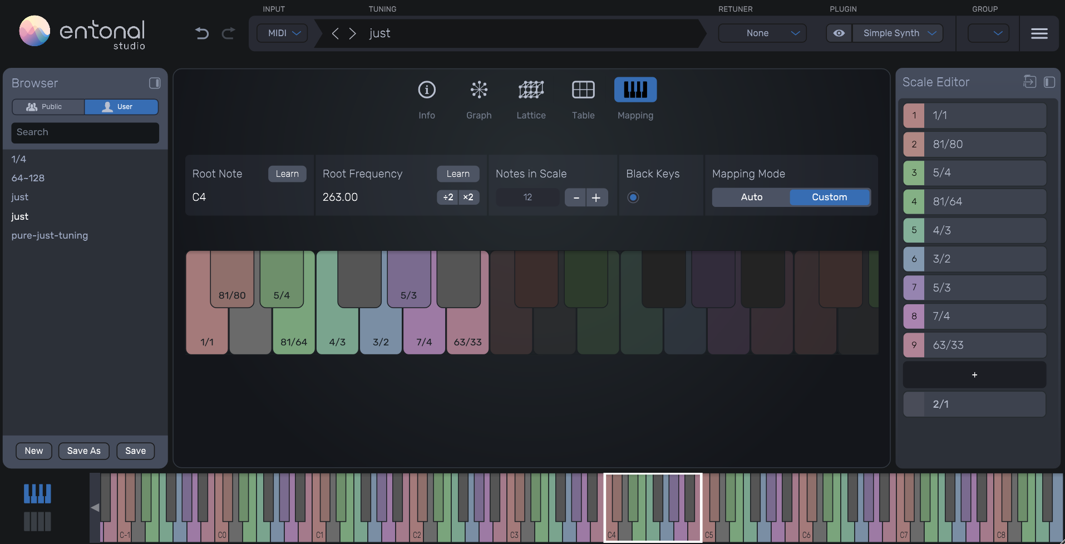Click the green 5/4 key in the mapping
This screenshot has width=1065, height=544.
click(x=281, y=278)
